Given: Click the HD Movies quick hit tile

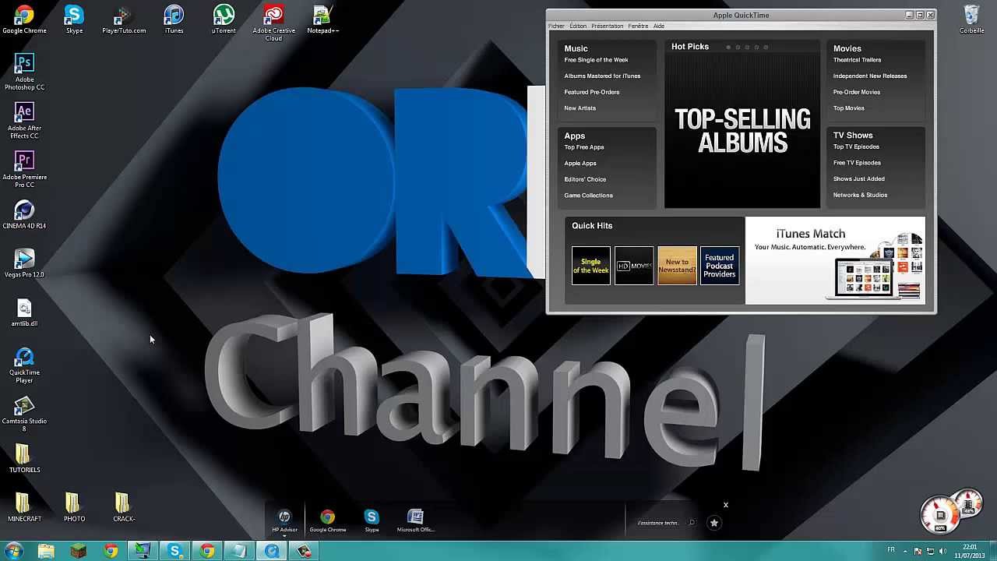Looking at the screenshot, I should pos(634,266).
